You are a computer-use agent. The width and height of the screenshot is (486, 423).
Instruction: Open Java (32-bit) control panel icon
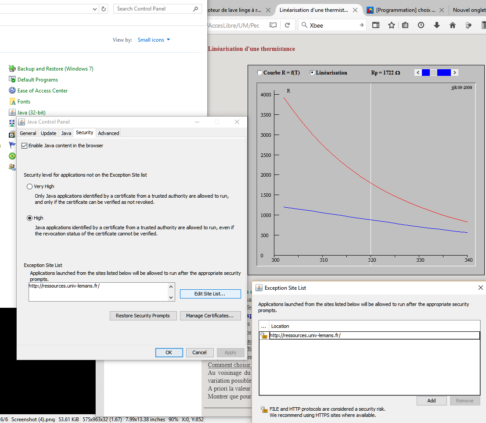pos(12,113)
